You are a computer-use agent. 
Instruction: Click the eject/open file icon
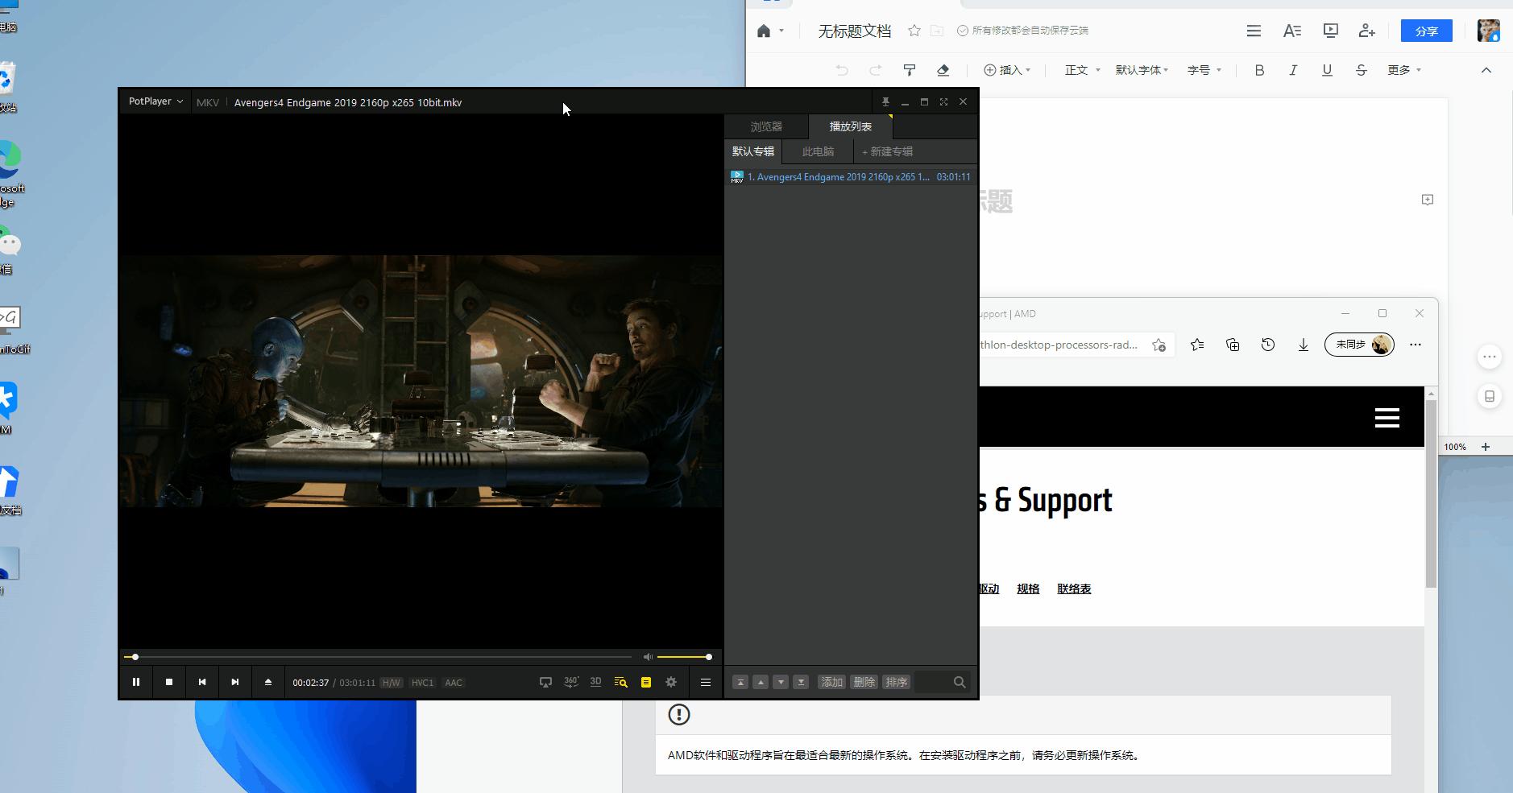click(268, 682)
